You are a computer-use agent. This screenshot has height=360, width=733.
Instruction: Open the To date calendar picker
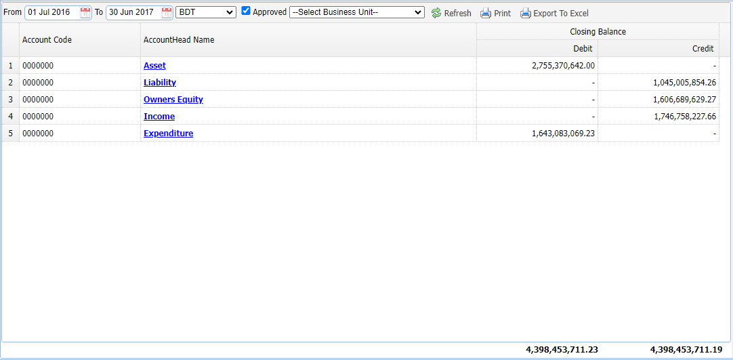click(x=167, y=13)
